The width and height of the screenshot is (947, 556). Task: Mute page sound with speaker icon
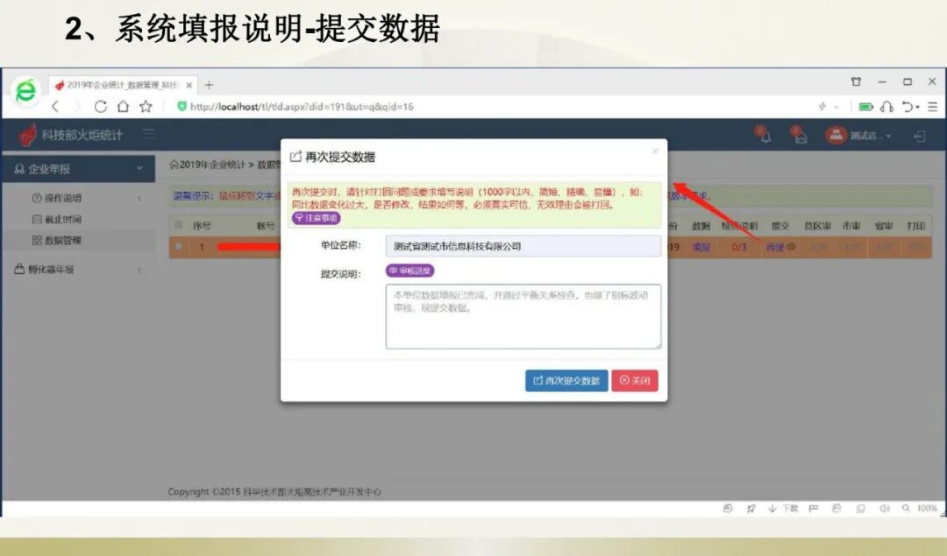pos(884,509)
